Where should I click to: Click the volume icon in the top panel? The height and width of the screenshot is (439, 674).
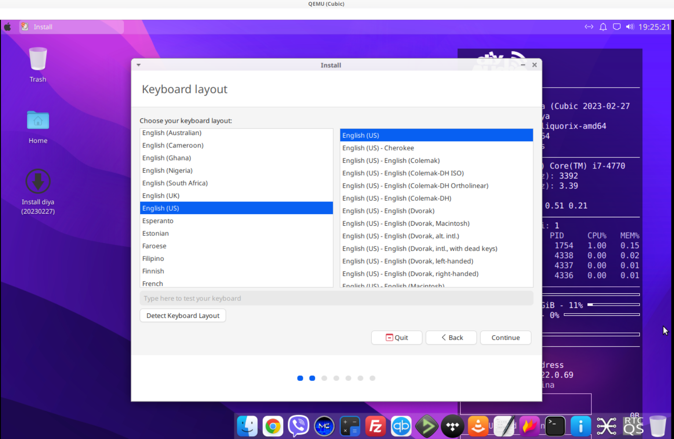pyautogui.click(x=630, y=27)
